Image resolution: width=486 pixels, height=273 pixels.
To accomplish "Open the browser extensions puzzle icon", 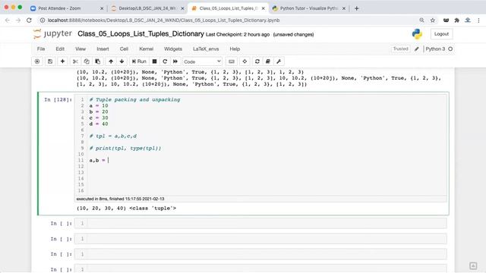I will pyautogui.click(x=457, y=20).
